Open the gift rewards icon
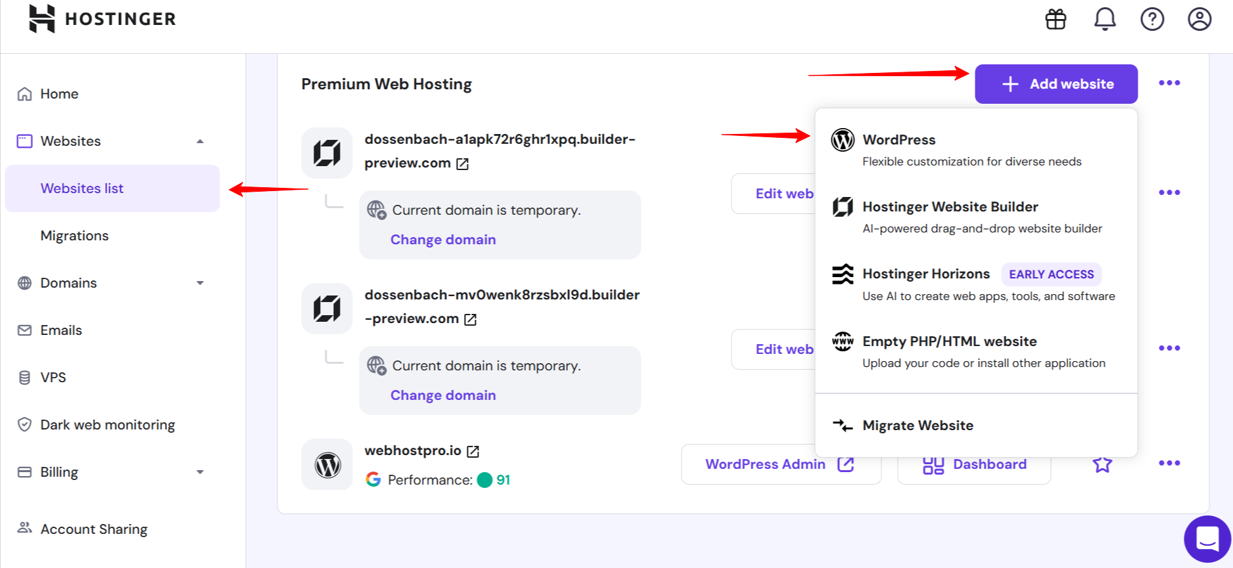Screen dimensions: 1233x568 [x=1056, y=20]
